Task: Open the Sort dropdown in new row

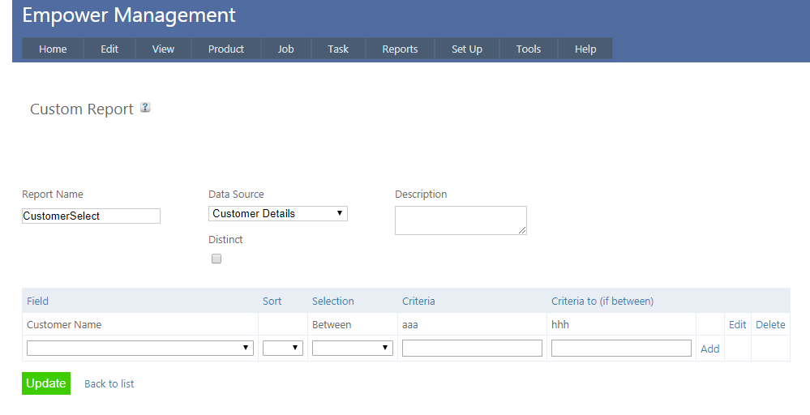Action: click(282, 349)
